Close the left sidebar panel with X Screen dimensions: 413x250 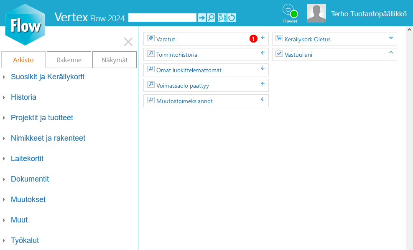pos(128,42)
